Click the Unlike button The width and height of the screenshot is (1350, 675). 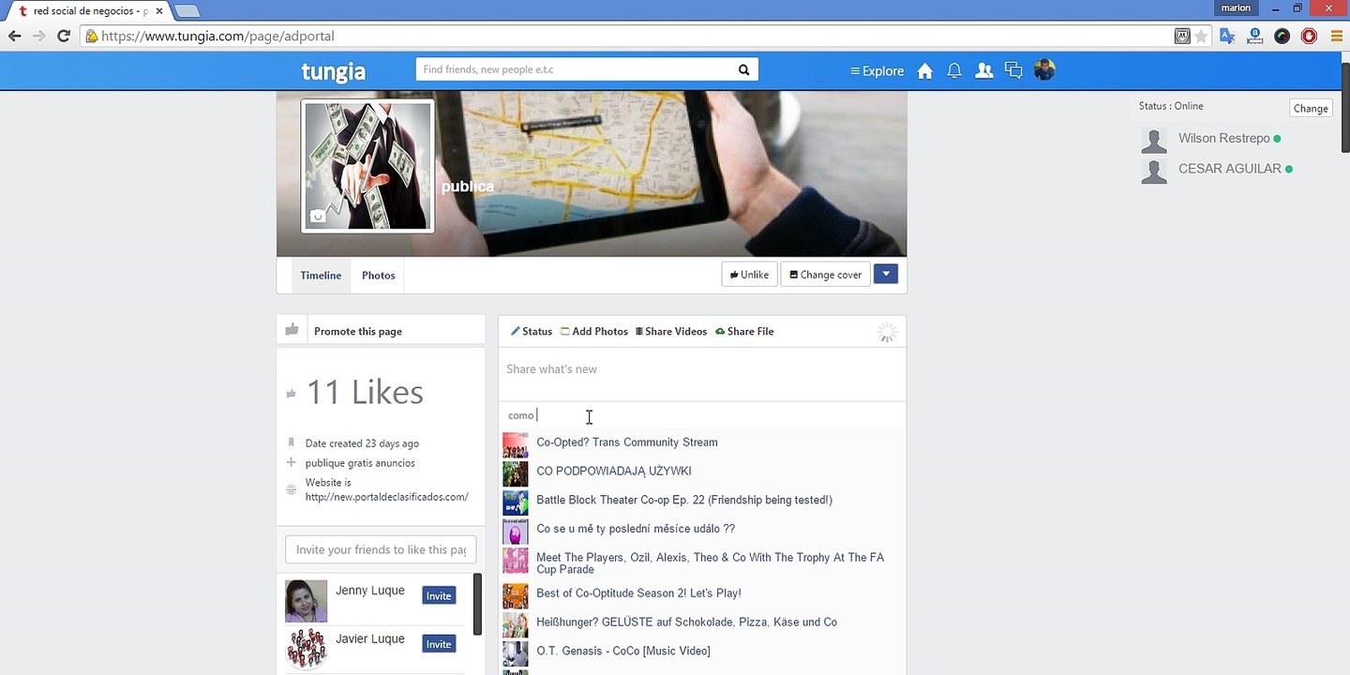(x=749, y=275)
